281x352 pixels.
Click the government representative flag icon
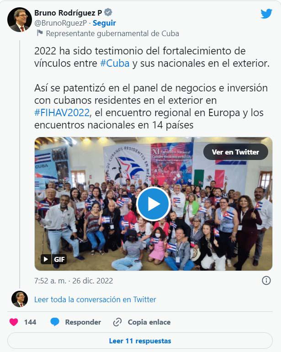point(40,33)
